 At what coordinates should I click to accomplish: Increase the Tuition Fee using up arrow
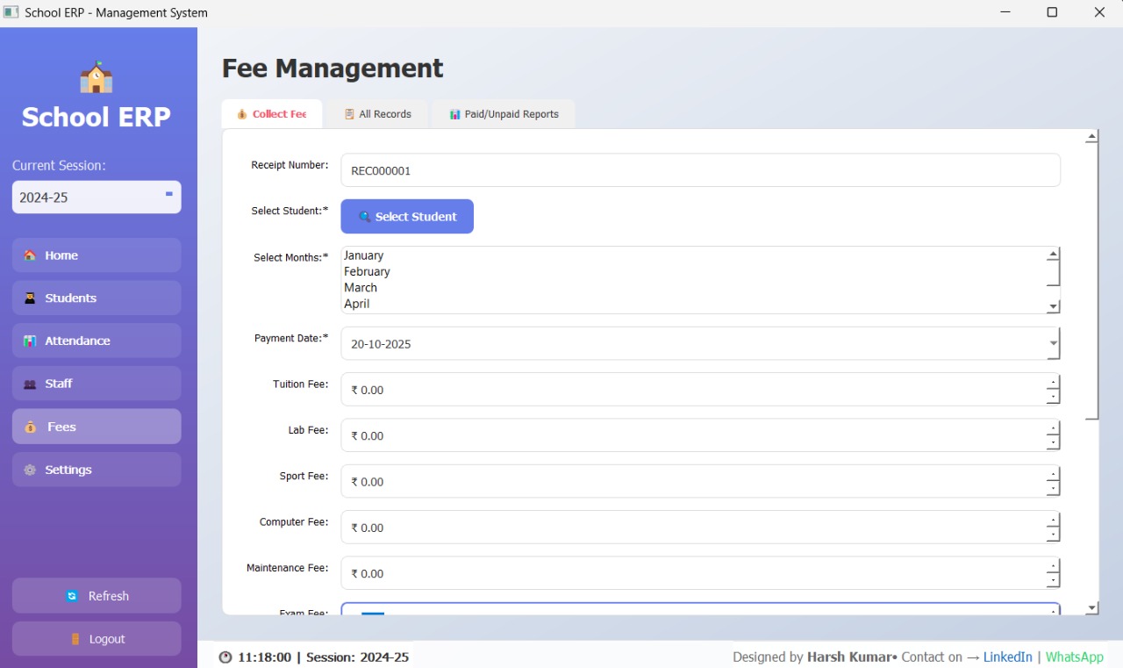click(x=1053, y=384)
